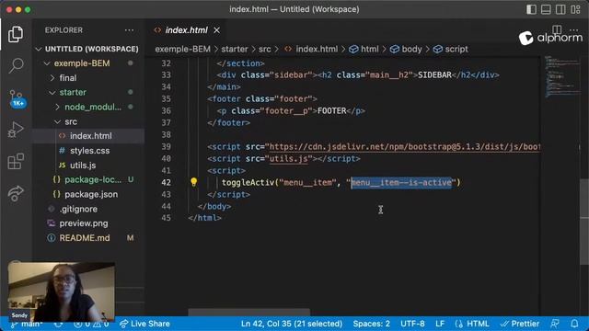Open the feedback icon in status bar

click(x=555, y=324)
